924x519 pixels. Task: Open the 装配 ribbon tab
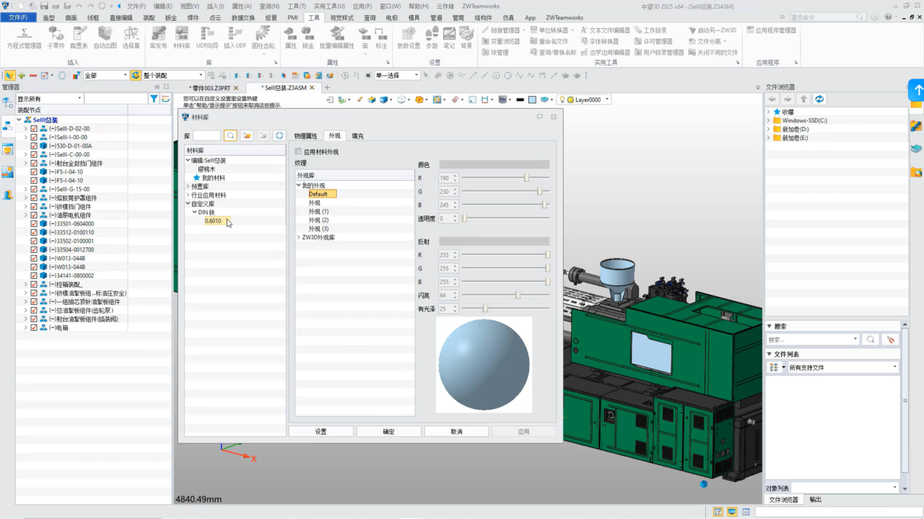coord(148,17)
